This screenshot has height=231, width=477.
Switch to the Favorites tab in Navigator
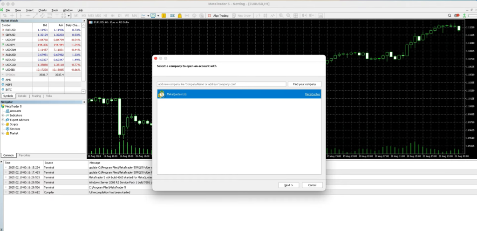click(x=25, y=155)
